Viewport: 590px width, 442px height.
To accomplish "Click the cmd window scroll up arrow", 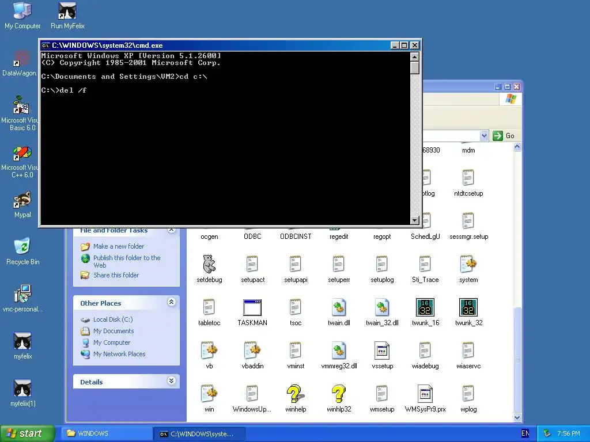I will [x=415, y=57].
